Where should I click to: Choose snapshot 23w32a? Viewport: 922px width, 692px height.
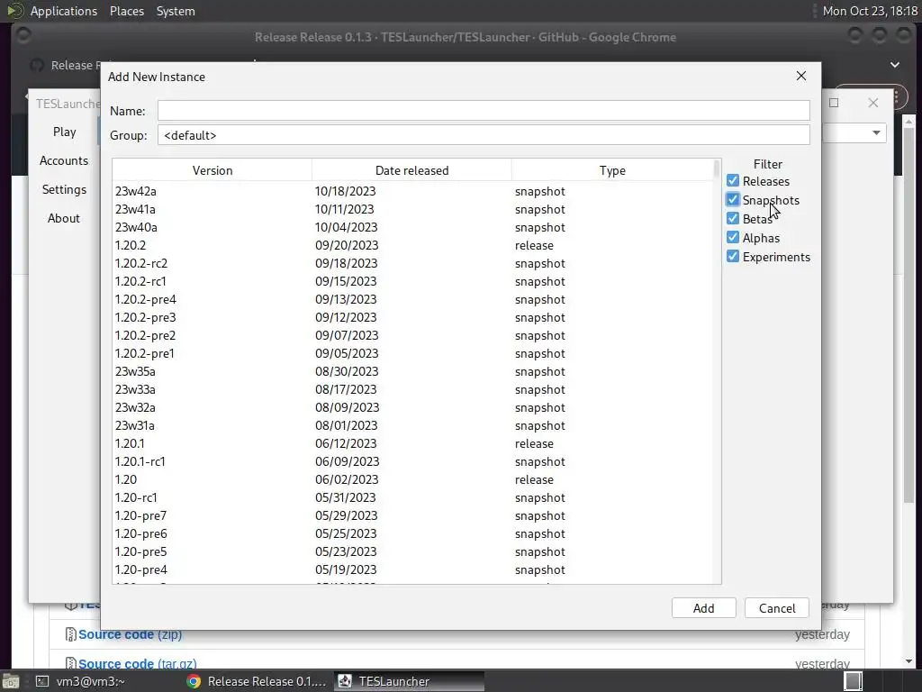coord(412,407)
